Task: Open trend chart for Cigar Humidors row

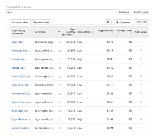Action: coord(60,119)
